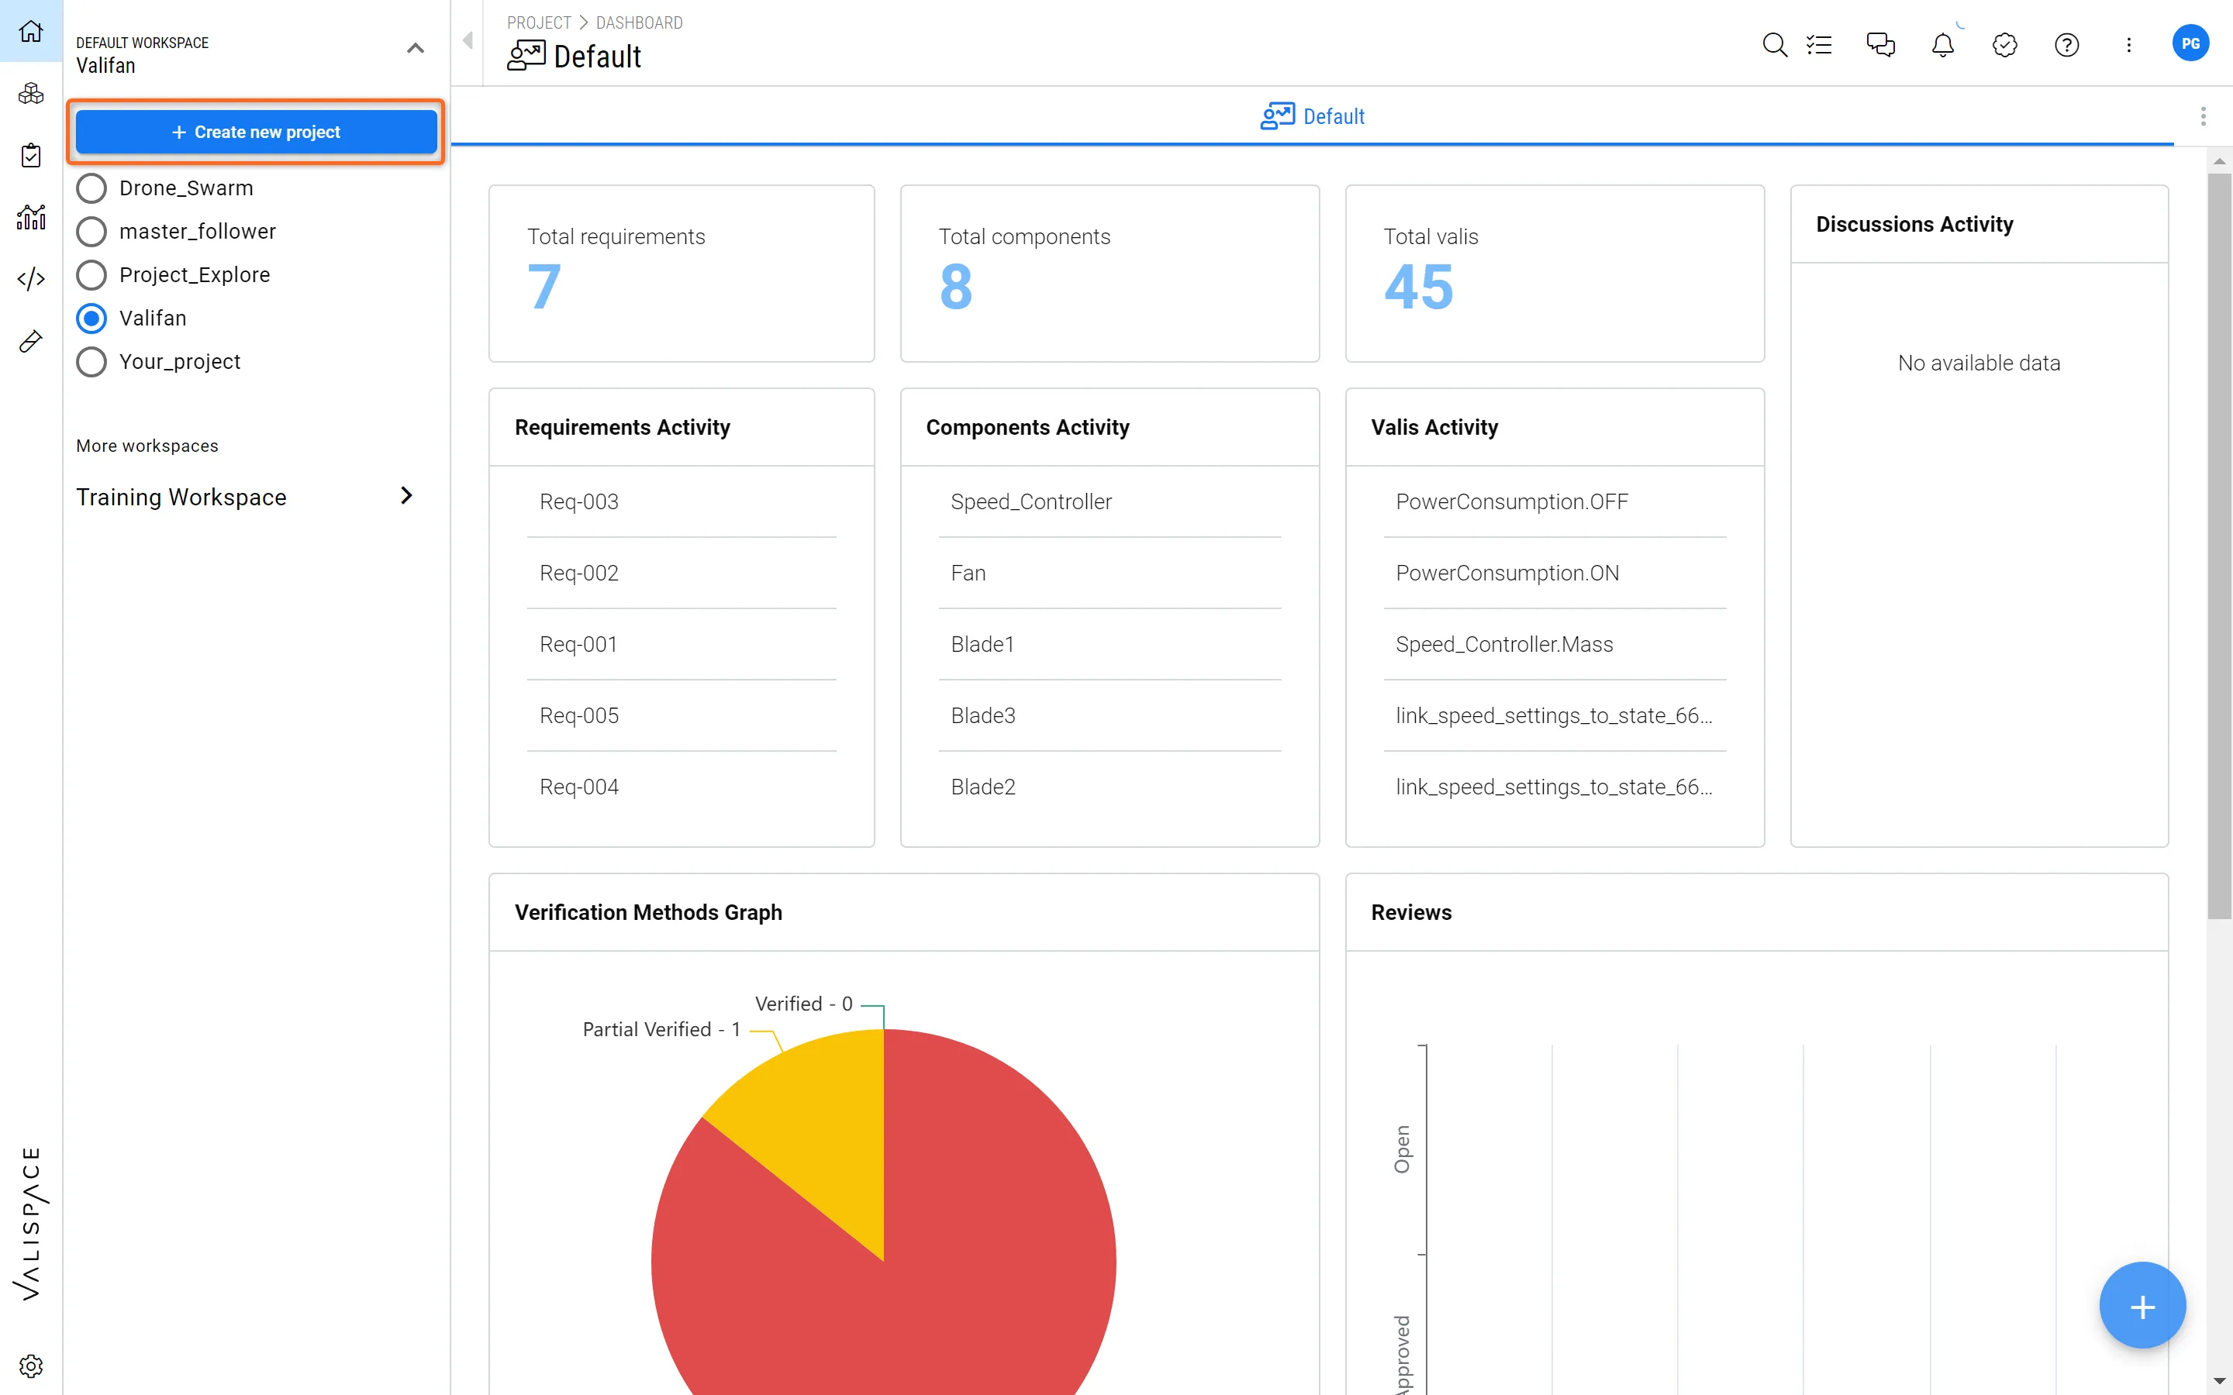Collapse the Default Workspace chevron
The image size is (2233, 1395).
(x=416, y=48)
